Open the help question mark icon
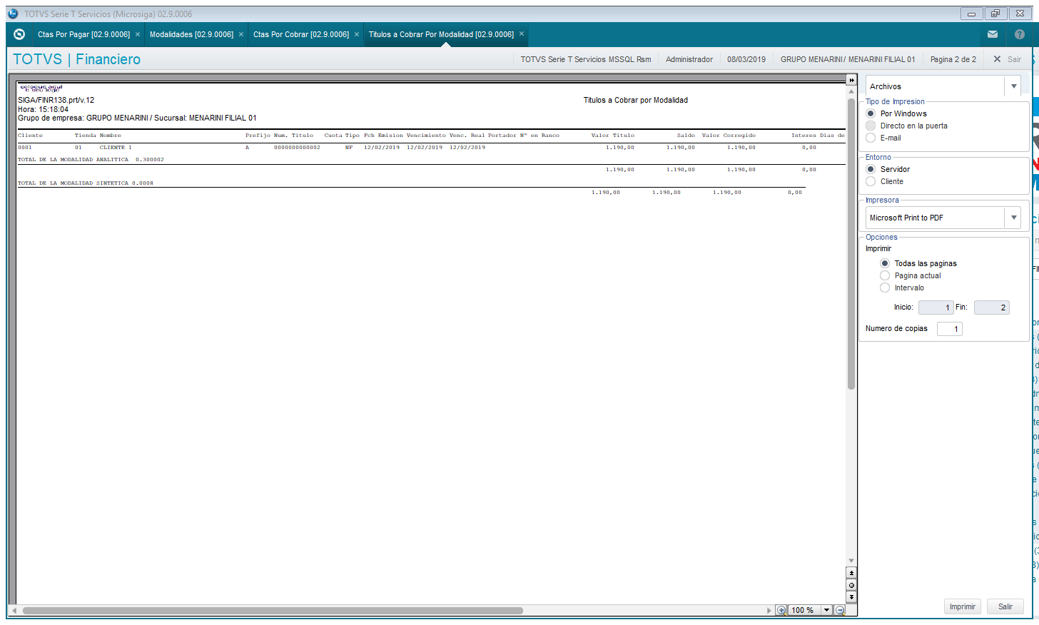The height and width of the screenshot is (625, 1039). [1020, 34]
